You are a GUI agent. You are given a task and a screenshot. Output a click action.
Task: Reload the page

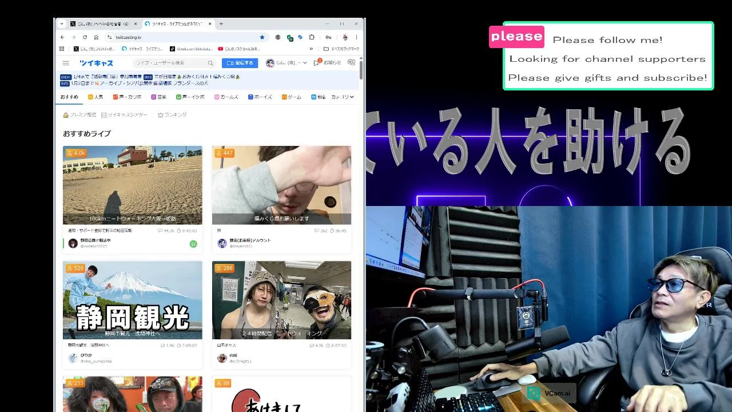[85, 37]
